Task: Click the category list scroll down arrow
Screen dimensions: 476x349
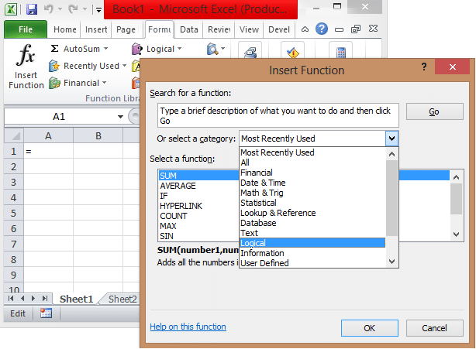Action: pos(392,262)
